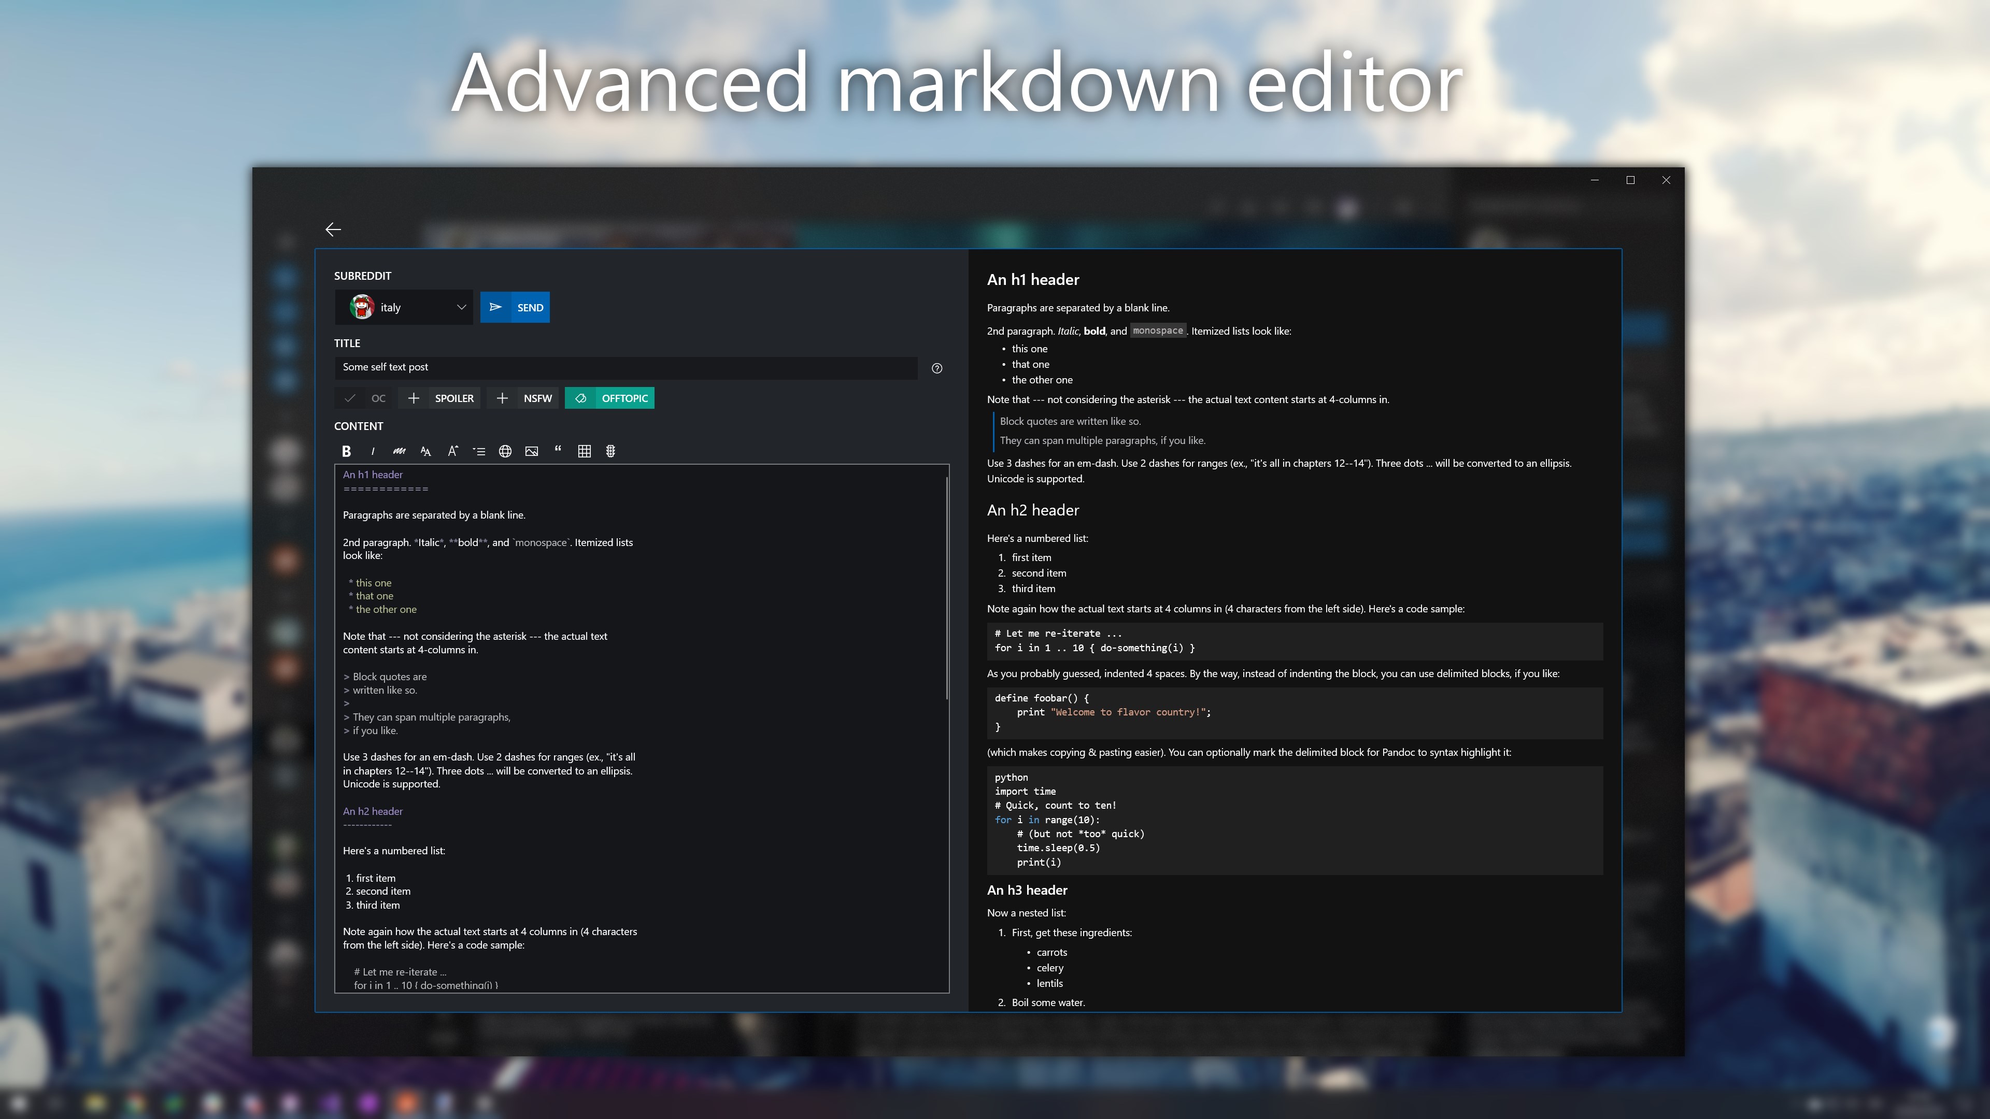Go back using the arrow
This screenshot has width=1990, height=1119.
pyautogui.click(x=333, y=229)
